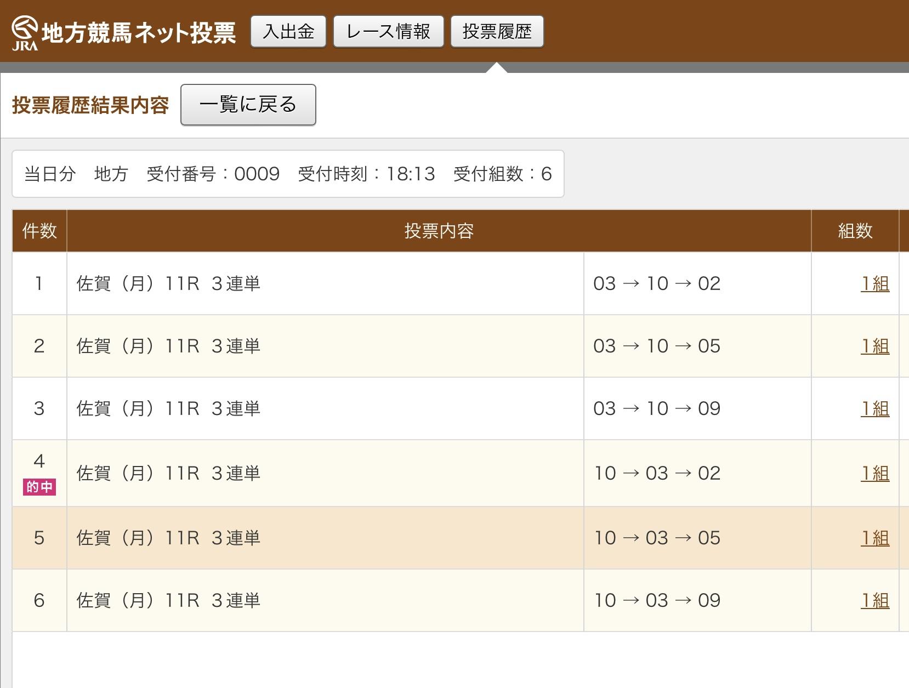The height and width of the screenshot is (688, 909).
Task: Click the 1組 link for bet 10→03→09
Action: point(874,601)
